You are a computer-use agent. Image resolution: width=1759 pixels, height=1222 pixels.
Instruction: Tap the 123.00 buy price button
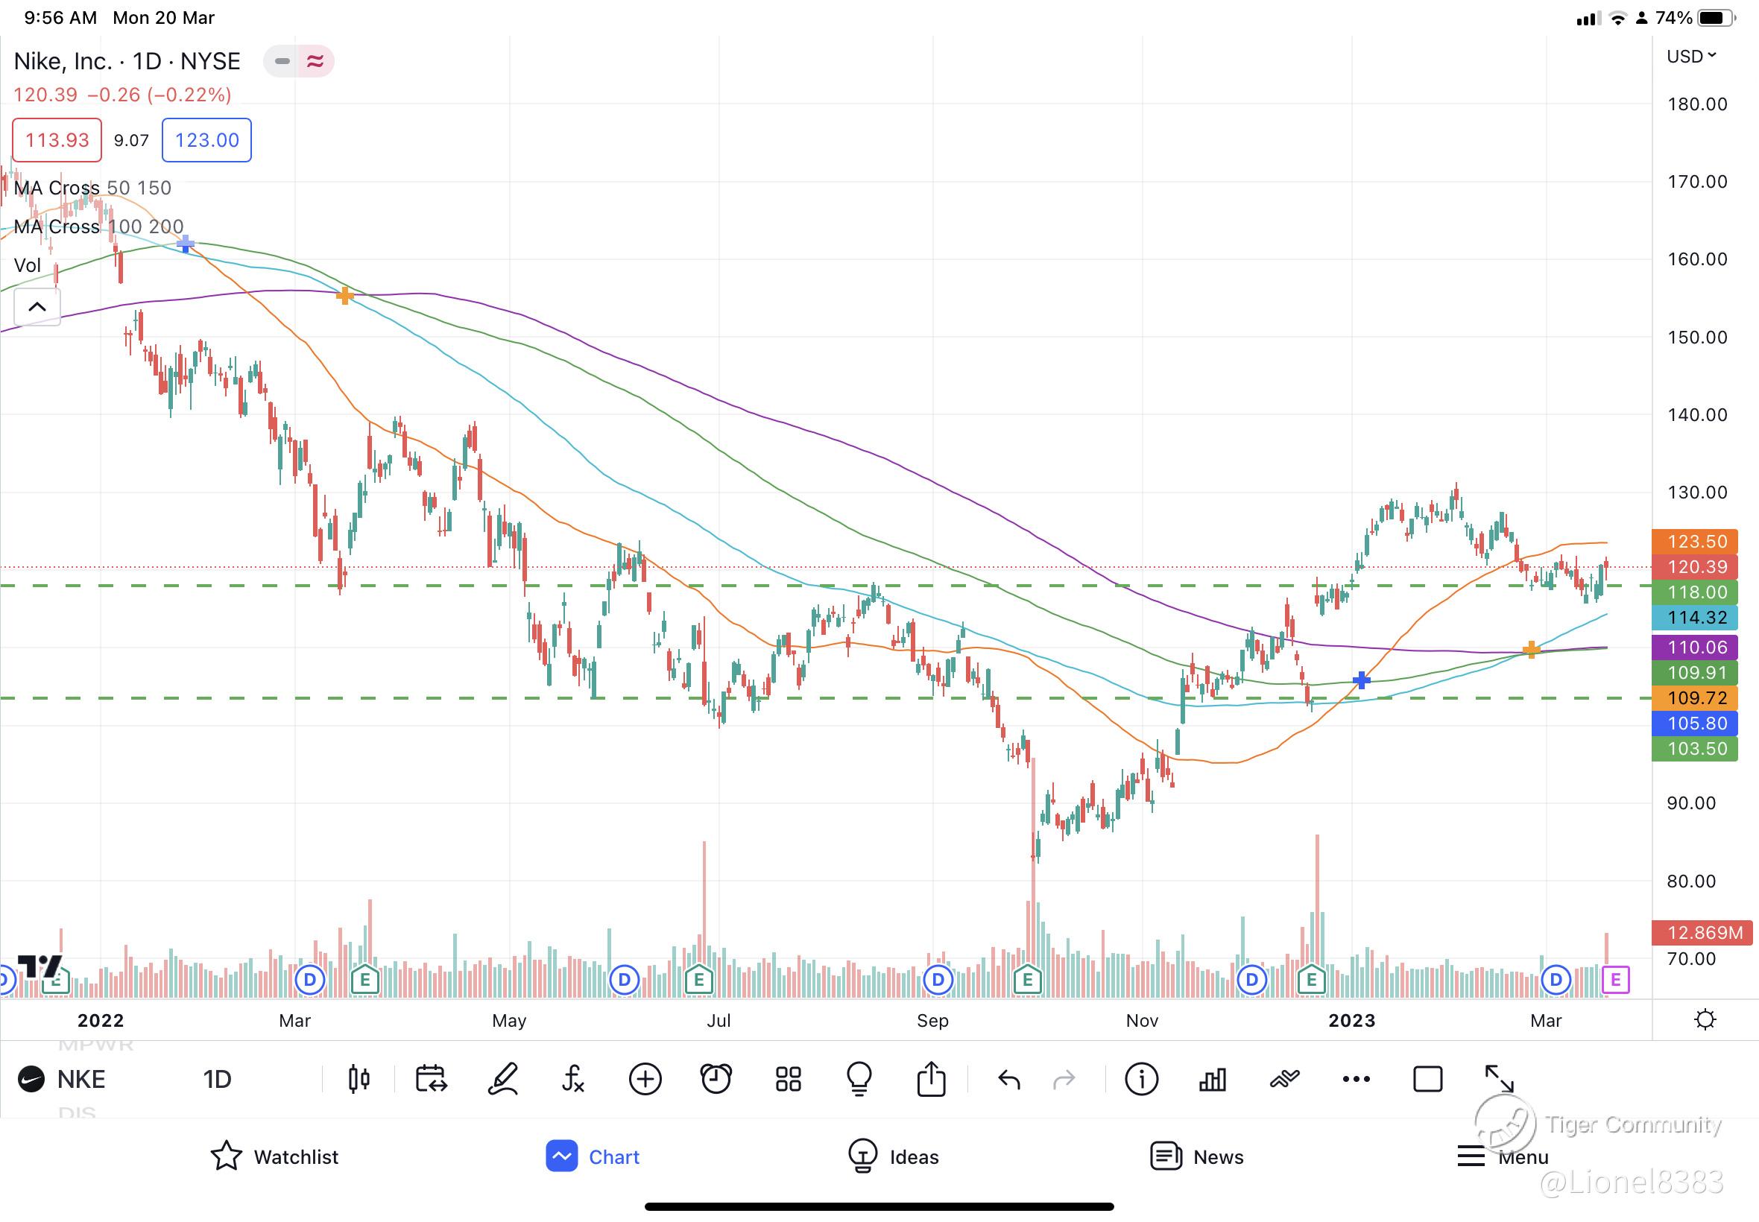coord(206,140)
